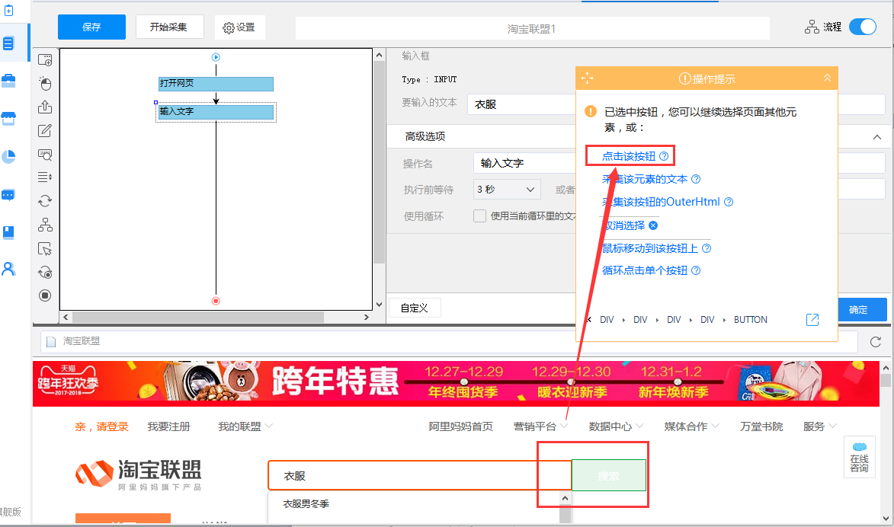Select the branch condition tool

pos(45,225)
